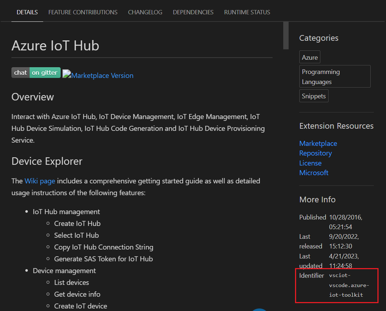View the RUNTIME STATUS tab
Viewport: 386px width, 311px height.
tap(247, 12)
